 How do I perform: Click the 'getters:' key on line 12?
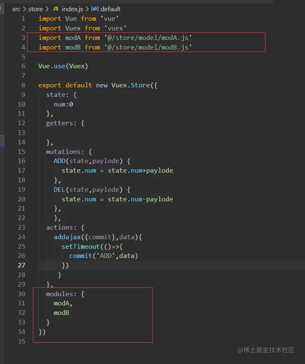click(61, 123)
